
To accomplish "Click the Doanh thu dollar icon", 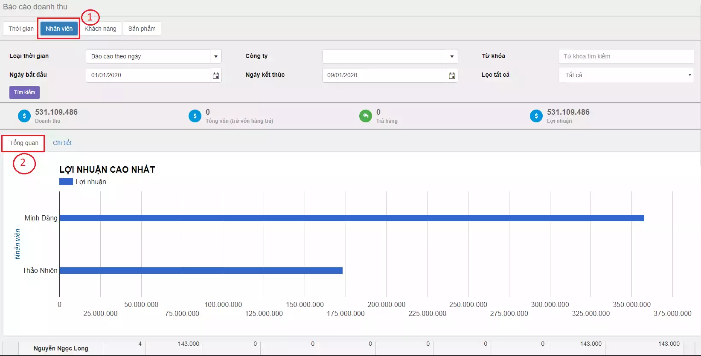I will pos(24,116).
